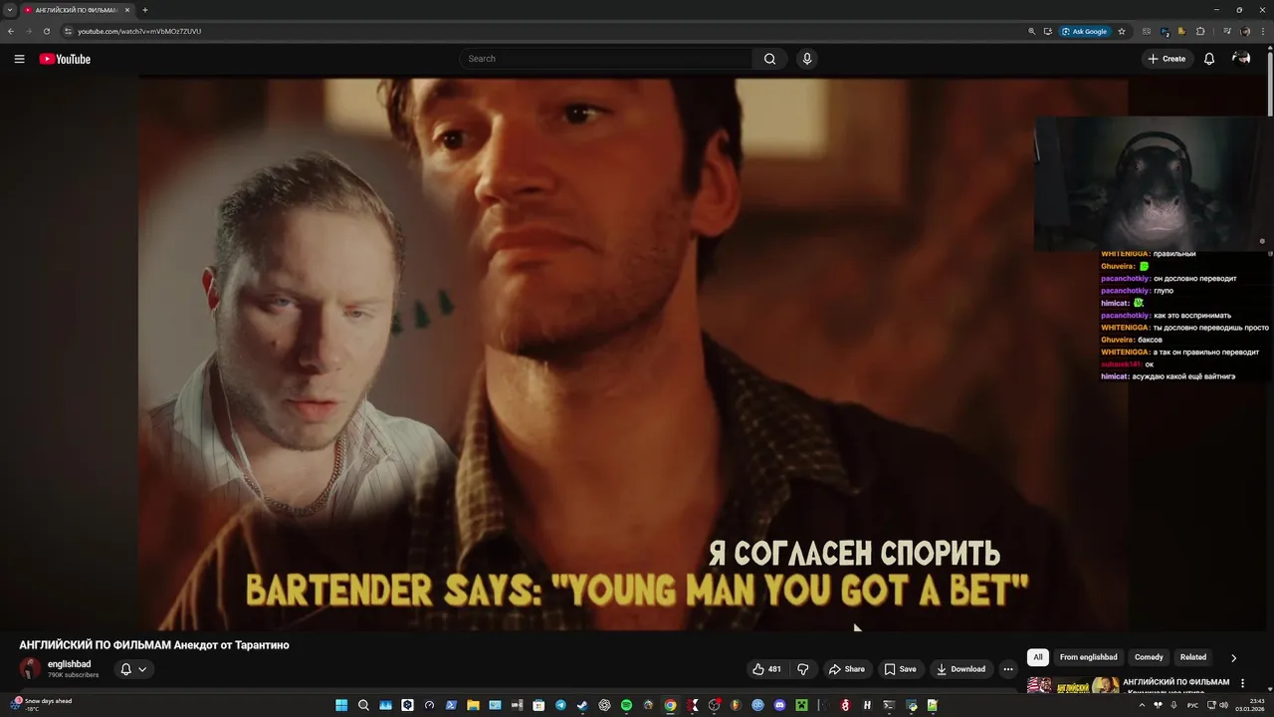
Task: Select the All filter chip
Action: coord(1038,657)
